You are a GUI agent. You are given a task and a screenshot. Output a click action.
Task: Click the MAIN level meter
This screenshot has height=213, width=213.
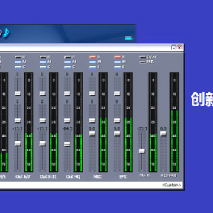(x=153, y=122)
